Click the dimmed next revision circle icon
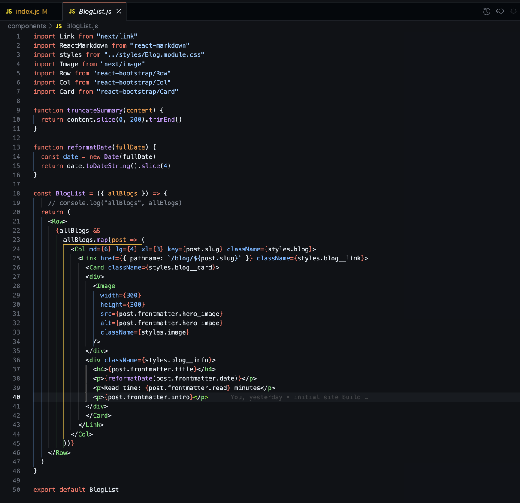 tap(514, 11)
